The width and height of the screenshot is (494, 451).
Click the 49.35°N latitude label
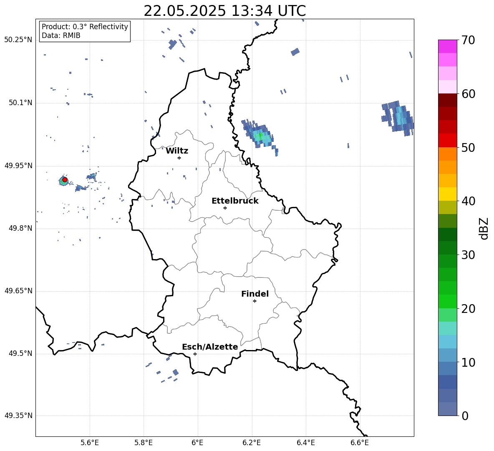pyautogui.click(x=18, y=416)
